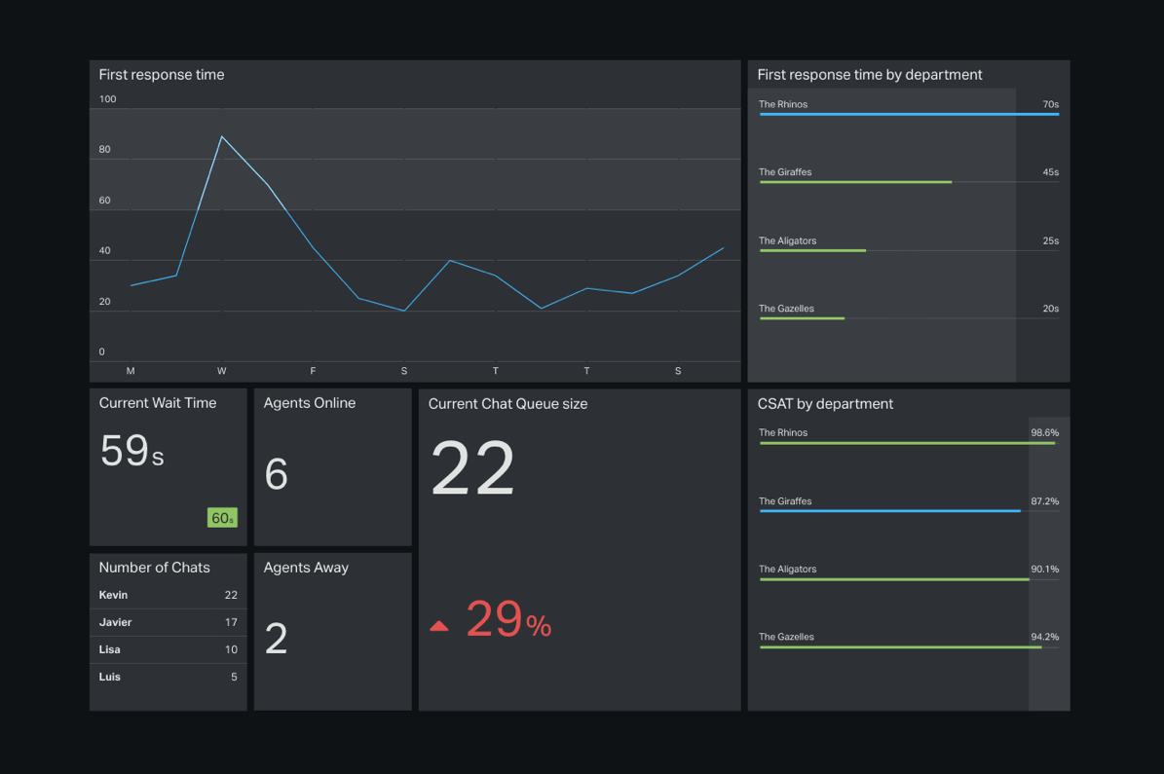Click Javier's chat count 17
Viewport: 1164px width, 774px height.
pyautogui.click(x=231, y=623)
